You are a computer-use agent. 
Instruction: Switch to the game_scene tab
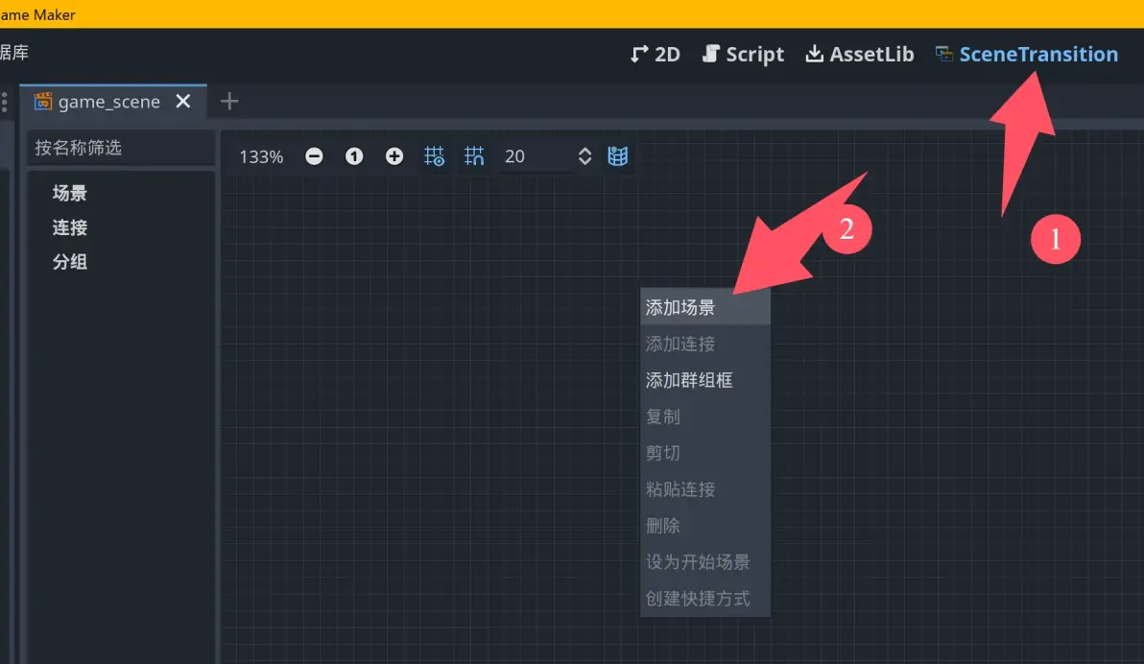tap(107, 102)
